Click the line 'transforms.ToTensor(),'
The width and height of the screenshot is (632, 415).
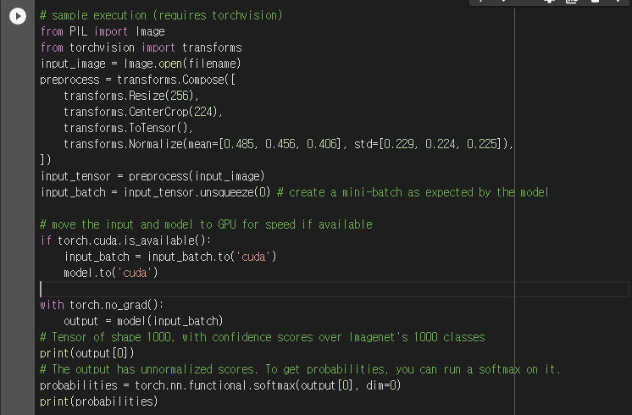(129, 128)
